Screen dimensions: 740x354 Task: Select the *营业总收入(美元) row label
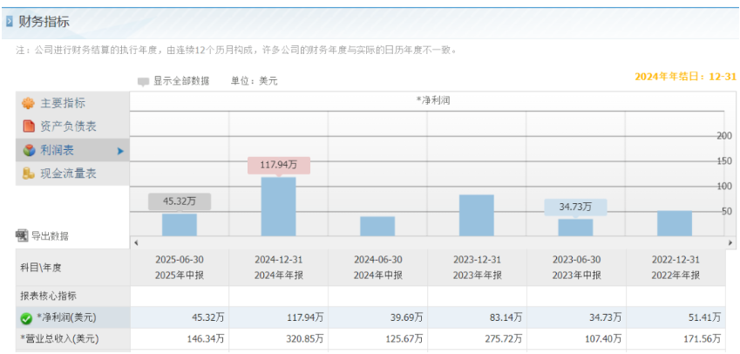click(59, 338)
